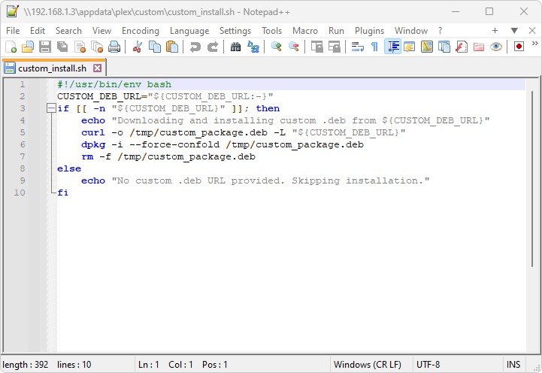This screenshot has width=542, height=373.
Task: Open the Run menu
Action: point(336,31)
